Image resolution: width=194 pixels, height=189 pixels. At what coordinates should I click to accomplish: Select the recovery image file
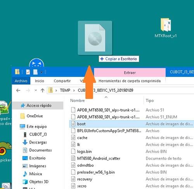pos(85,179)
